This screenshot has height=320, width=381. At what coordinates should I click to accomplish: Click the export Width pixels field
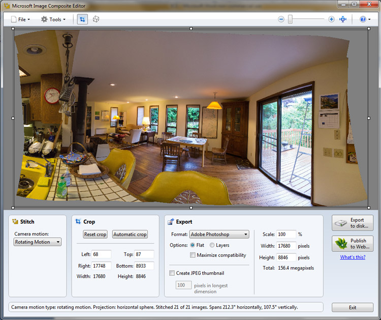pyautogui.click(x=287, y=246)
